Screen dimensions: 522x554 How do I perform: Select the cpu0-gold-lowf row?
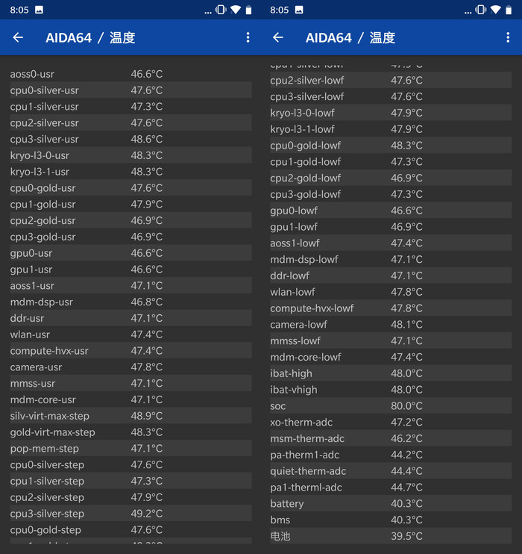click(391, 145)
